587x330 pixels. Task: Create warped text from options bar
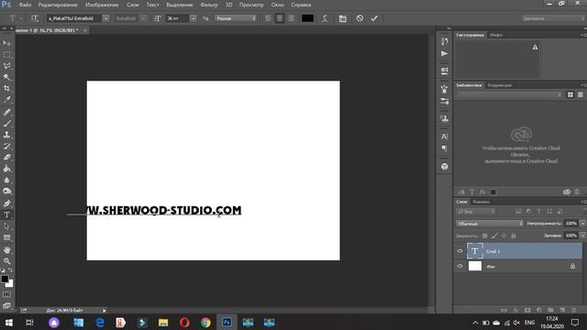click(325, 18)
